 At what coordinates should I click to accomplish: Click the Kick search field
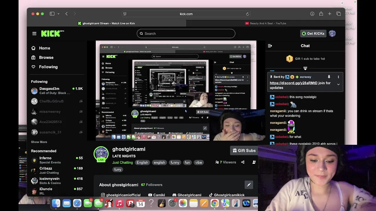tap(186, 33)
